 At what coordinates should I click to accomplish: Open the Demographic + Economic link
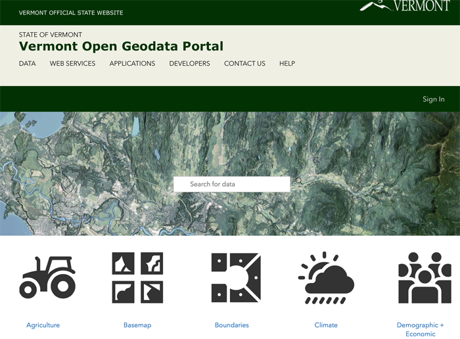(x=421, y=329)
